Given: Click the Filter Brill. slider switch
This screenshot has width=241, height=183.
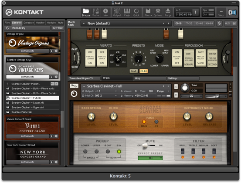Looking at the screenshot, I should (183, 151).
